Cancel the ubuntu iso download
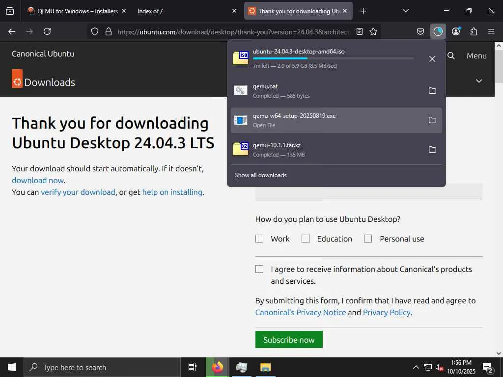The height and width of the screenshot is (377, 503). [432, 59]
